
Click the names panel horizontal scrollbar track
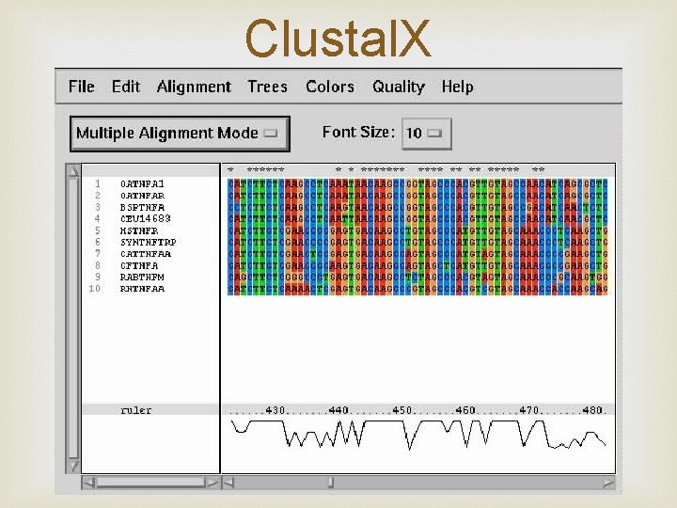150,483
